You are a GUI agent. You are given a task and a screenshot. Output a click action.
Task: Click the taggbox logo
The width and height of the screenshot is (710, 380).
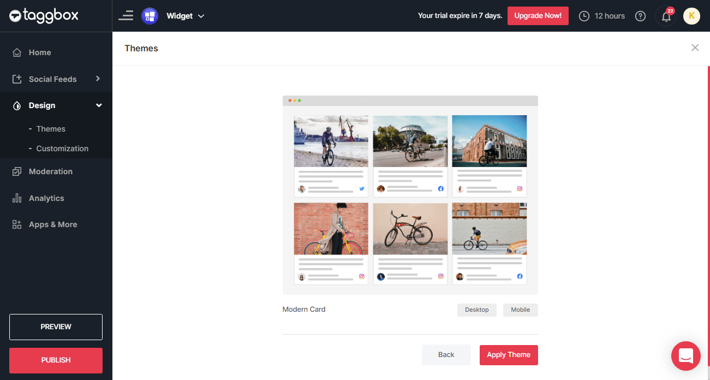click(x=44, y=16)
